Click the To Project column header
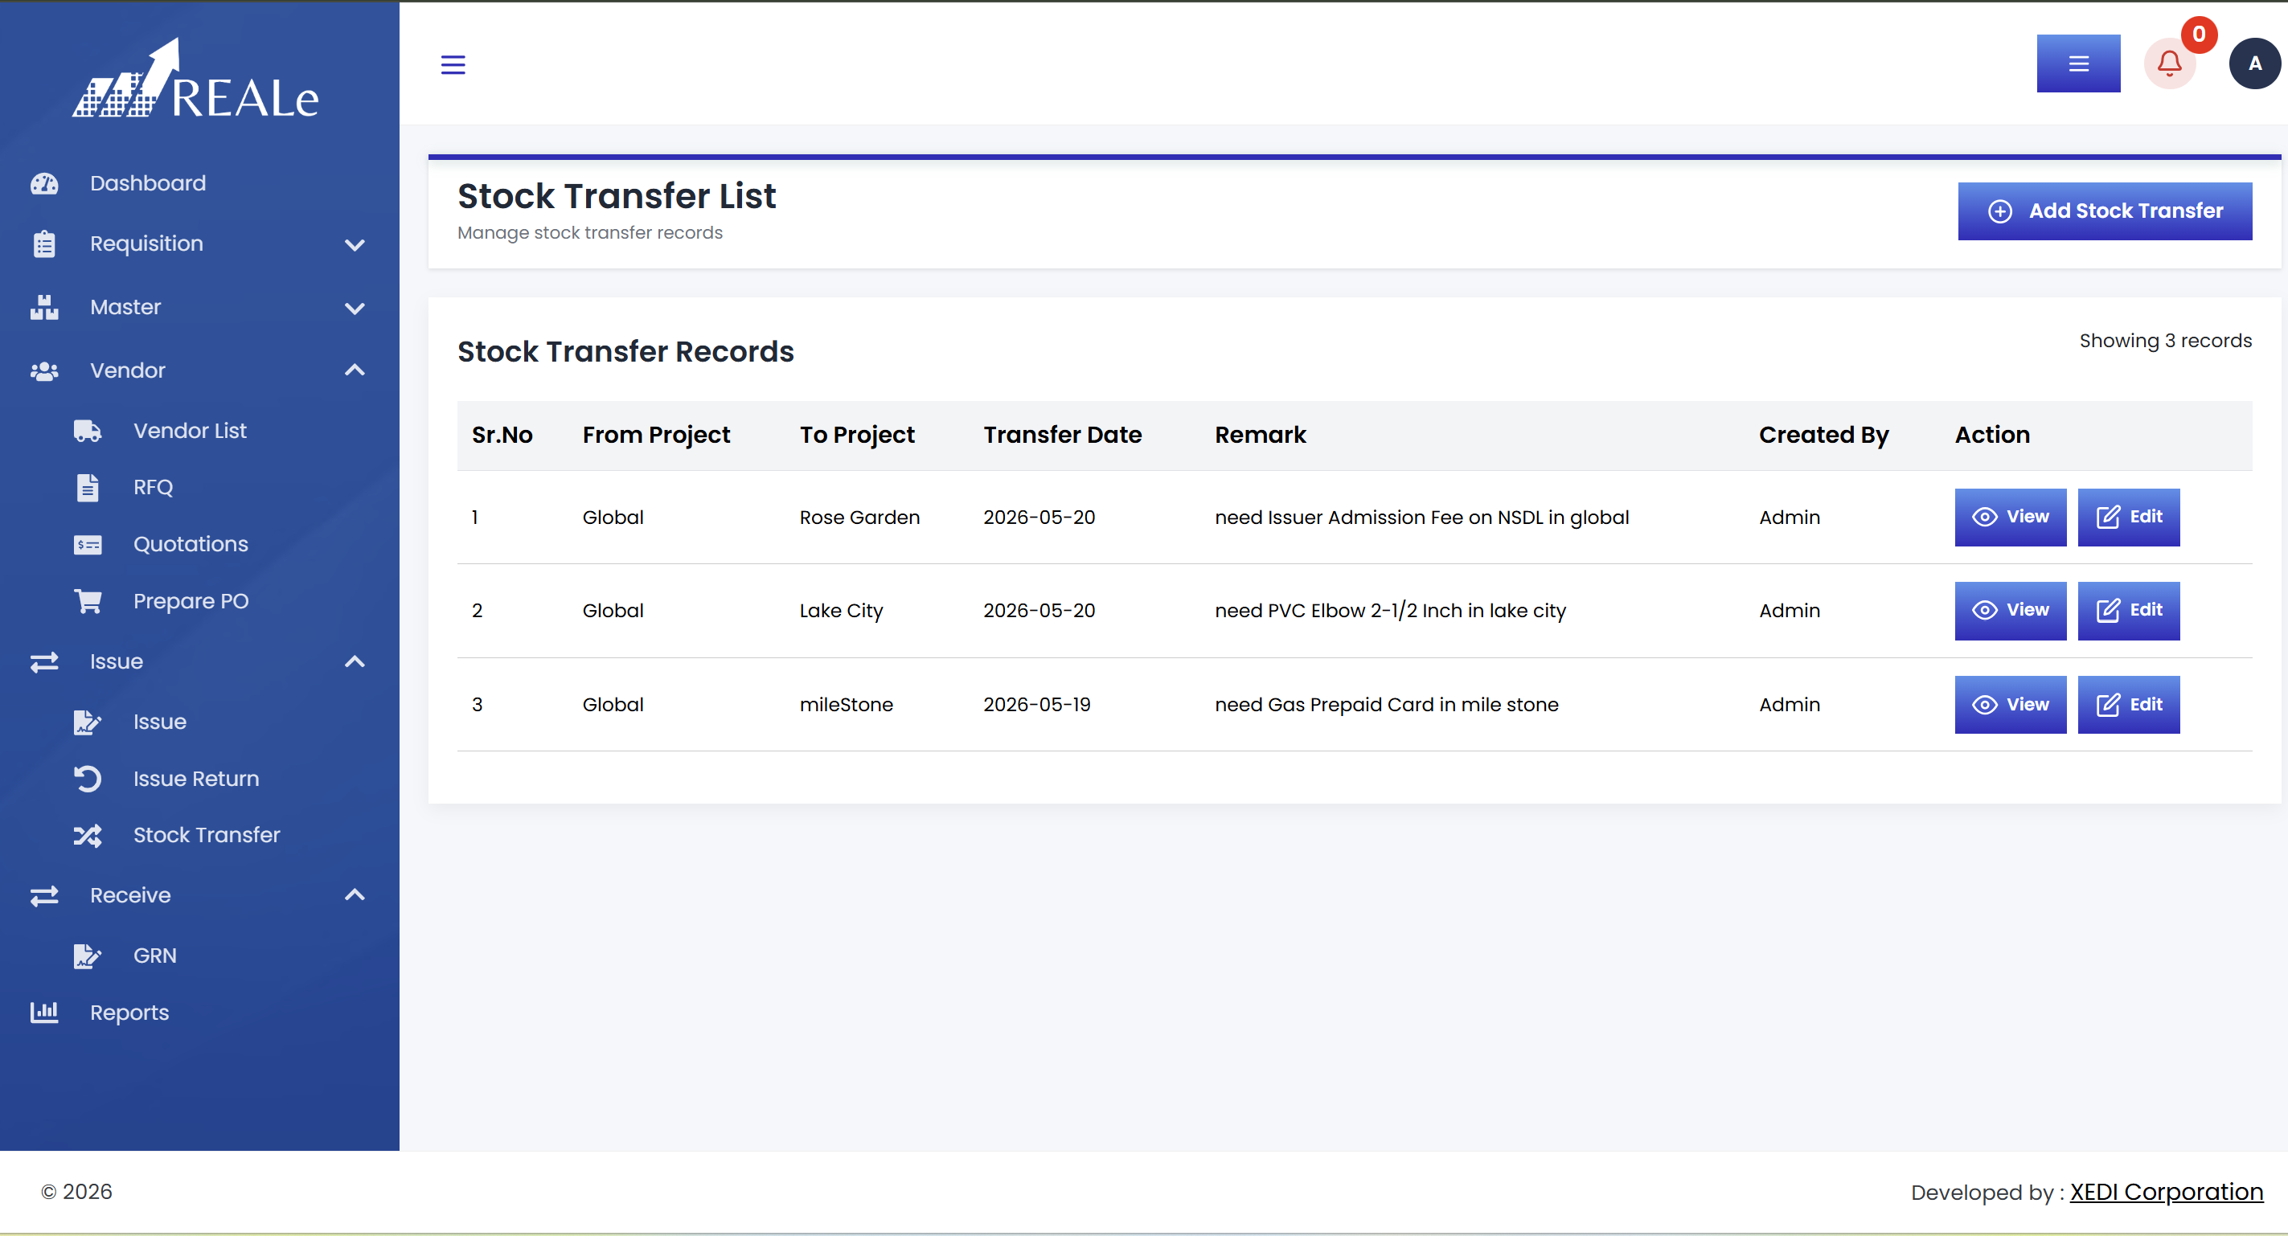The width and height of the screenshot is (2288, 1236). pos(857,435)
